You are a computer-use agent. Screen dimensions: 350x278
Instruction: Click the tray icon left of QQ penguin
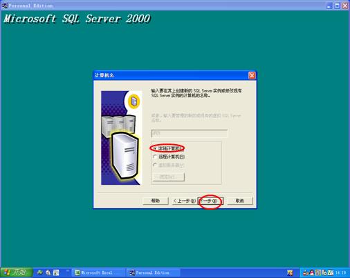pos(306,272)
